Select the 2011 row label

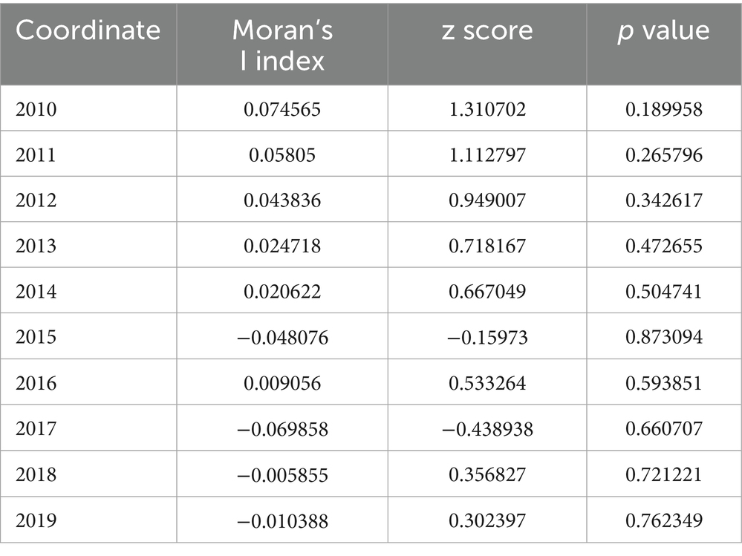pyautogui.click(x=35, y=155)
